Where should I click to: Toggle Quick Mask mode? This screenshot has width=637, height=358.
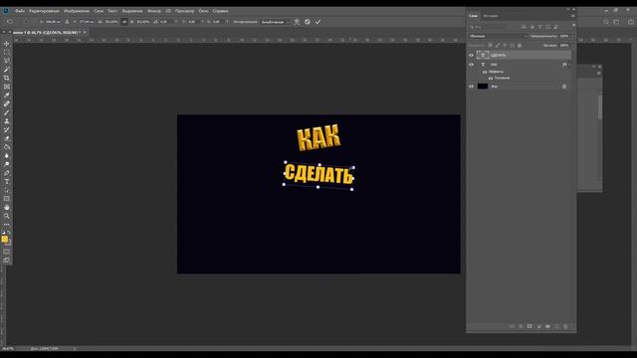click(7, 252)
